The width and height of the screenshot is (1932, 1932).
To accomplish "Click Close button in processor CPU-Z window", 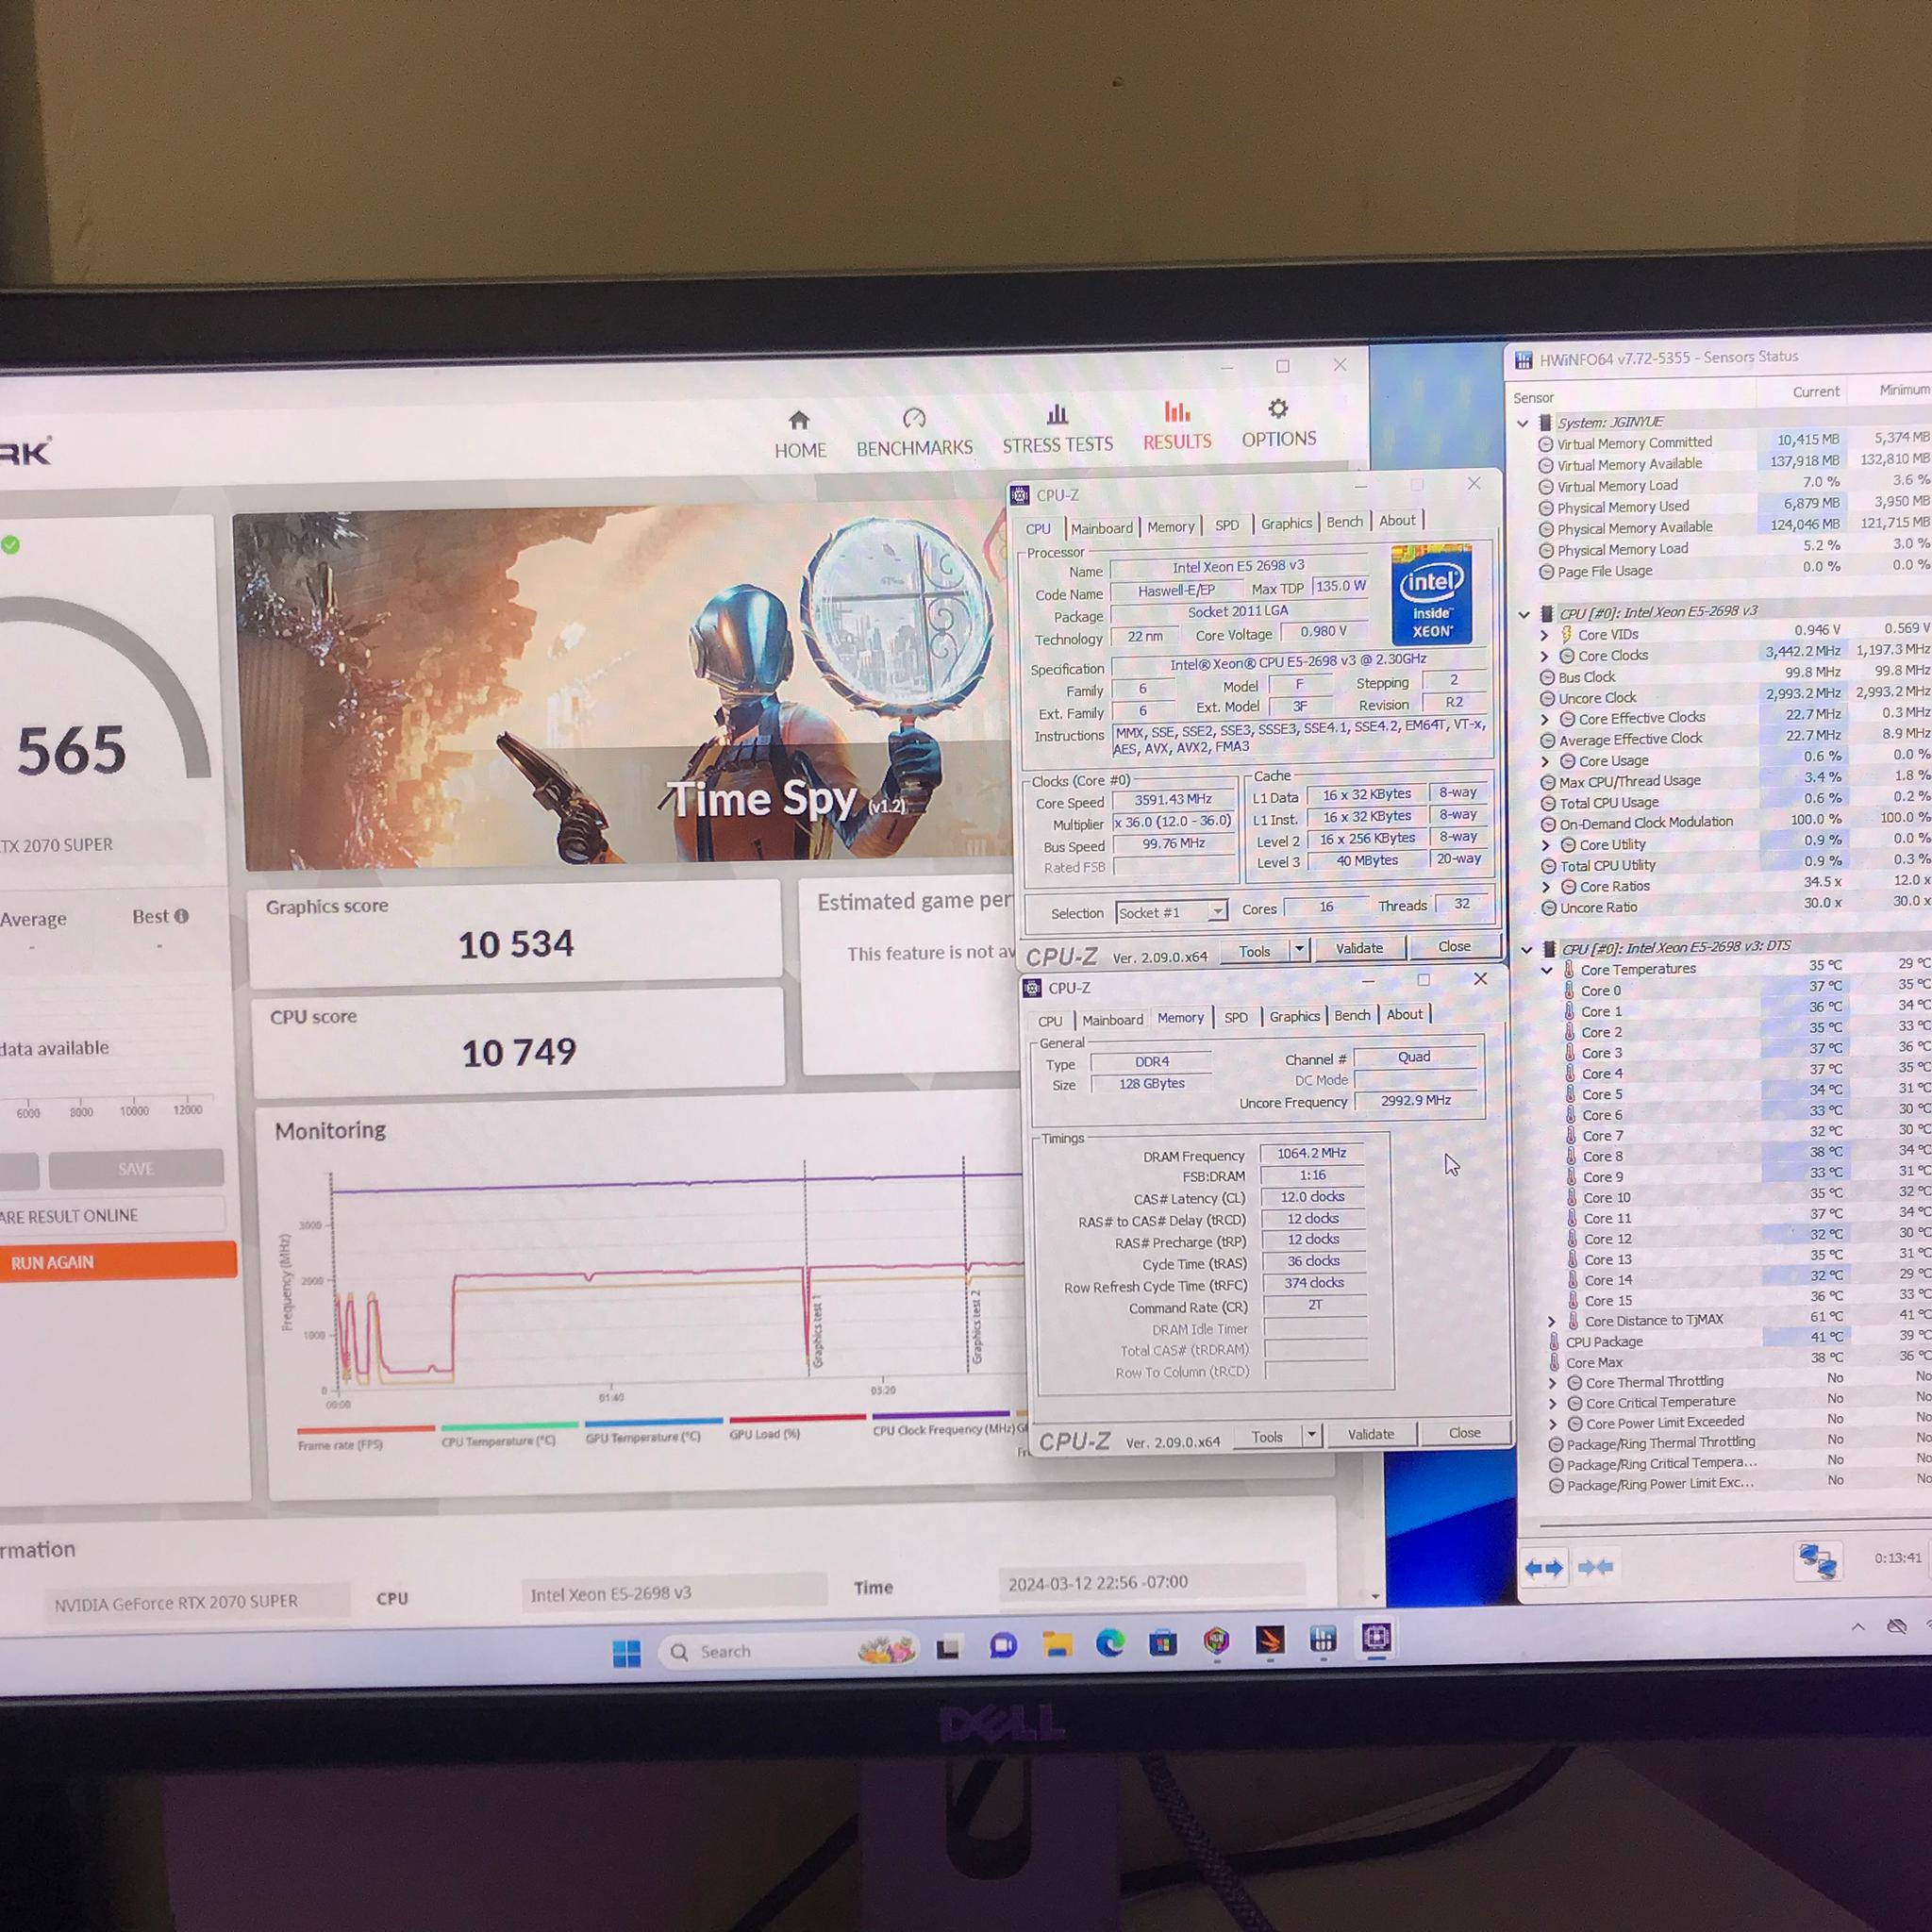I will pos(1454,946).
